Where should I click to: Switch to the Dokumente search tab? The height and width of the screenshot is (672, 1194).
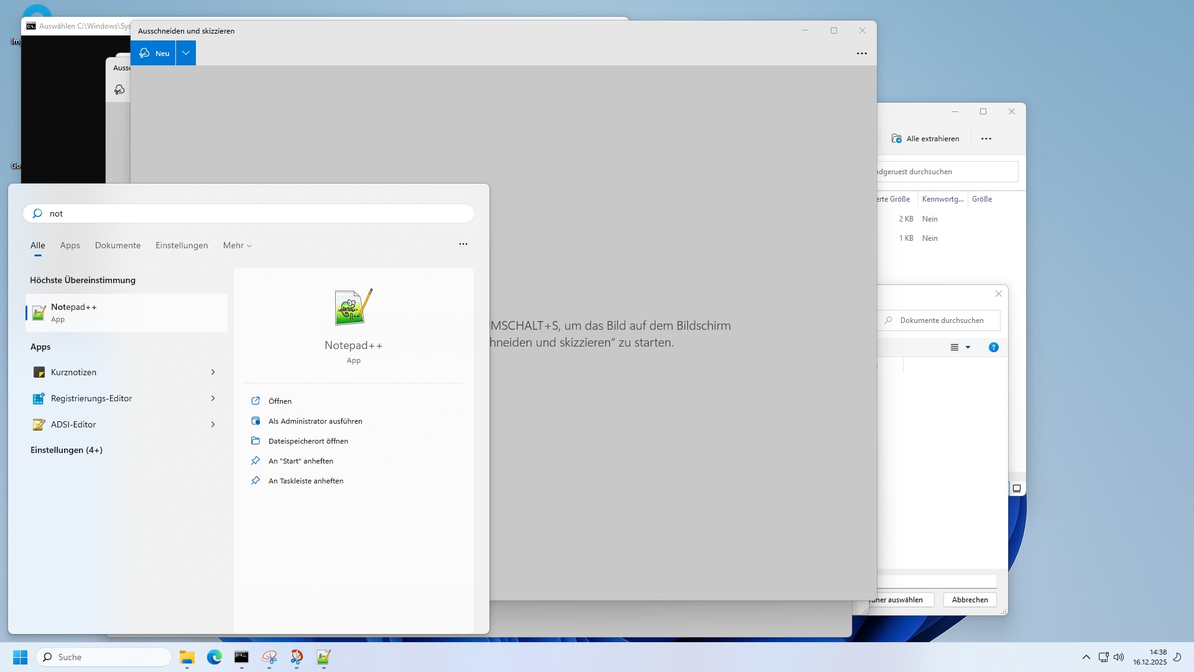(x=118, y=245)
